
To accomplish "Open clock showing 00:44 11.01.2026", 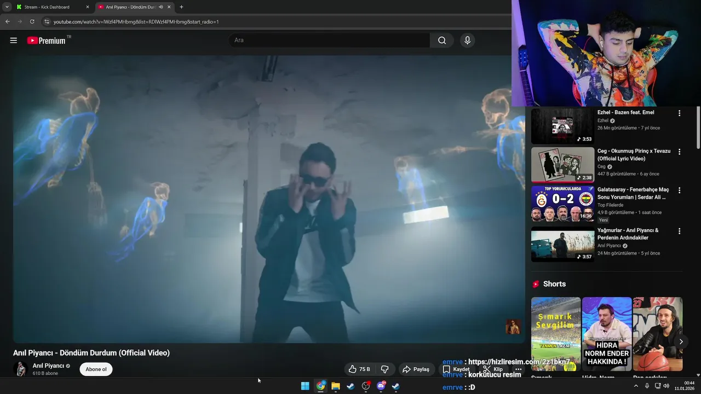I will pyautogui.click(x=685, y=386).
